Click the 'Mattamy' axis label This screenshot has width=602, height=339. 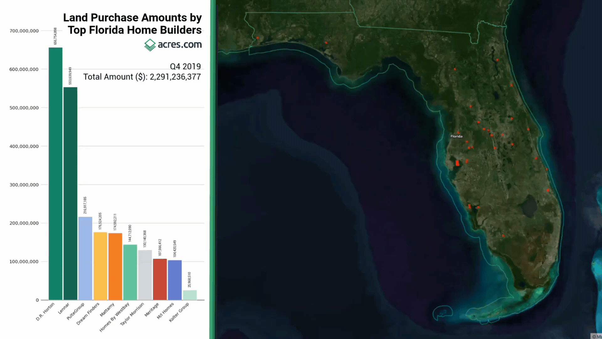[x=107, y=310]
